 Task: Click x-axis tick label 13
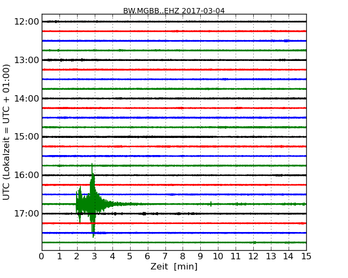pyautogui.click(x=271, y=257)
